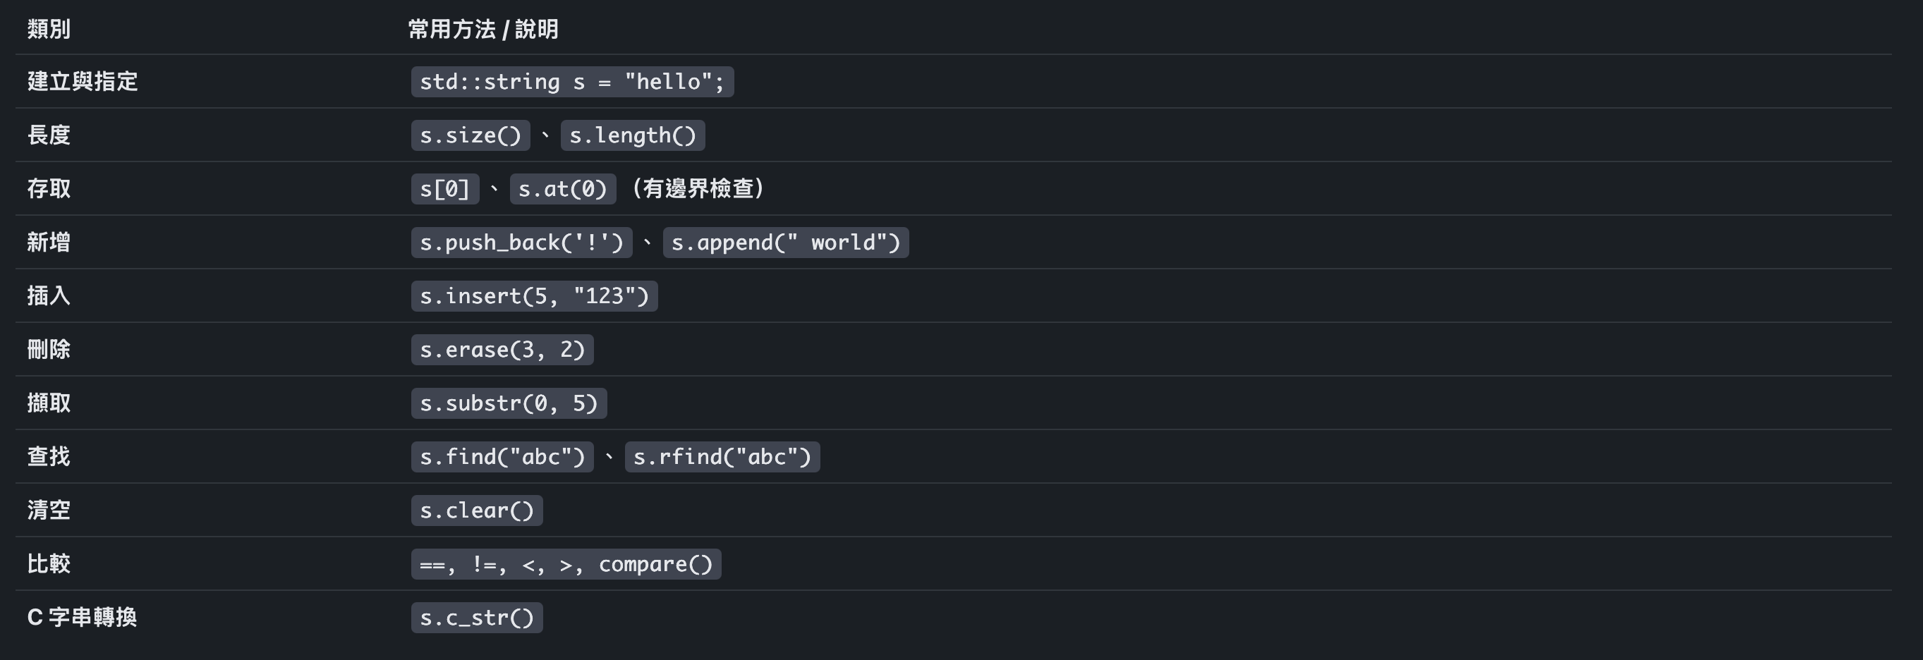This screenshot has height=660, width=1923.
Task: Click the s.find("abc") code snippet
Action: [x=502, y=457]
